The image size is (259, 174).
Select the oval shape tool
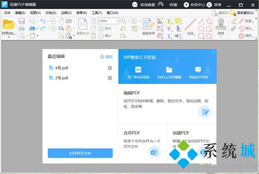tap(201, 28)
